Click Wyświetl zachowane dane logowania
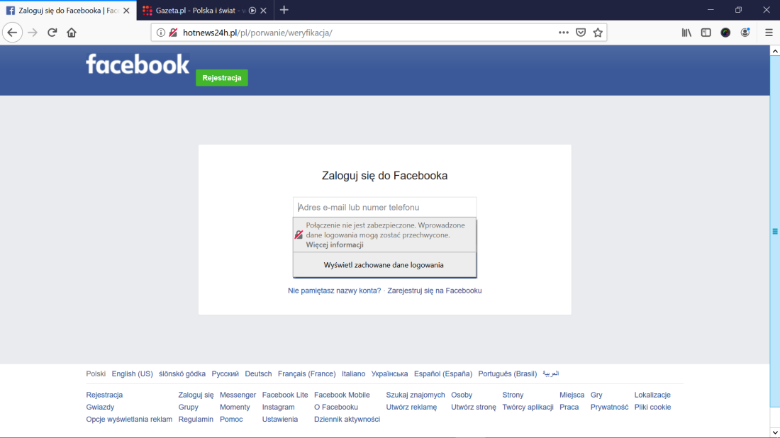This screenshot has width=780, height=438. (384, 265)
